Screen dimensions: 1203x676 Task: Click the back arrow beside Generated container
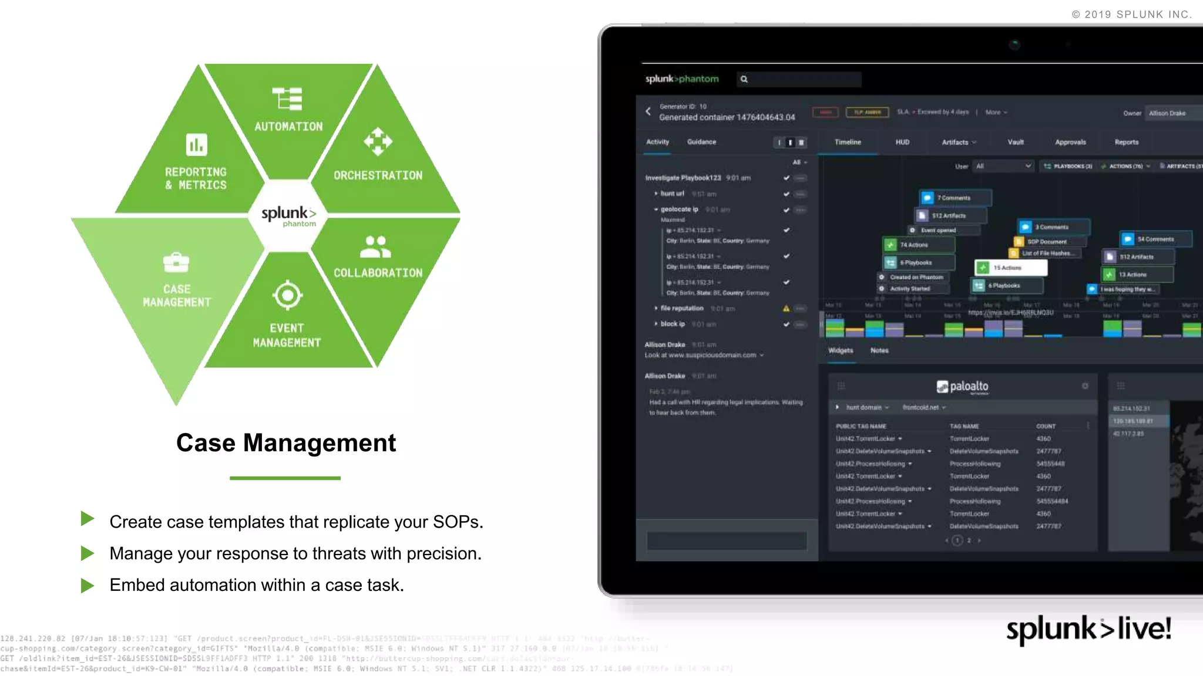coord(648,111)
